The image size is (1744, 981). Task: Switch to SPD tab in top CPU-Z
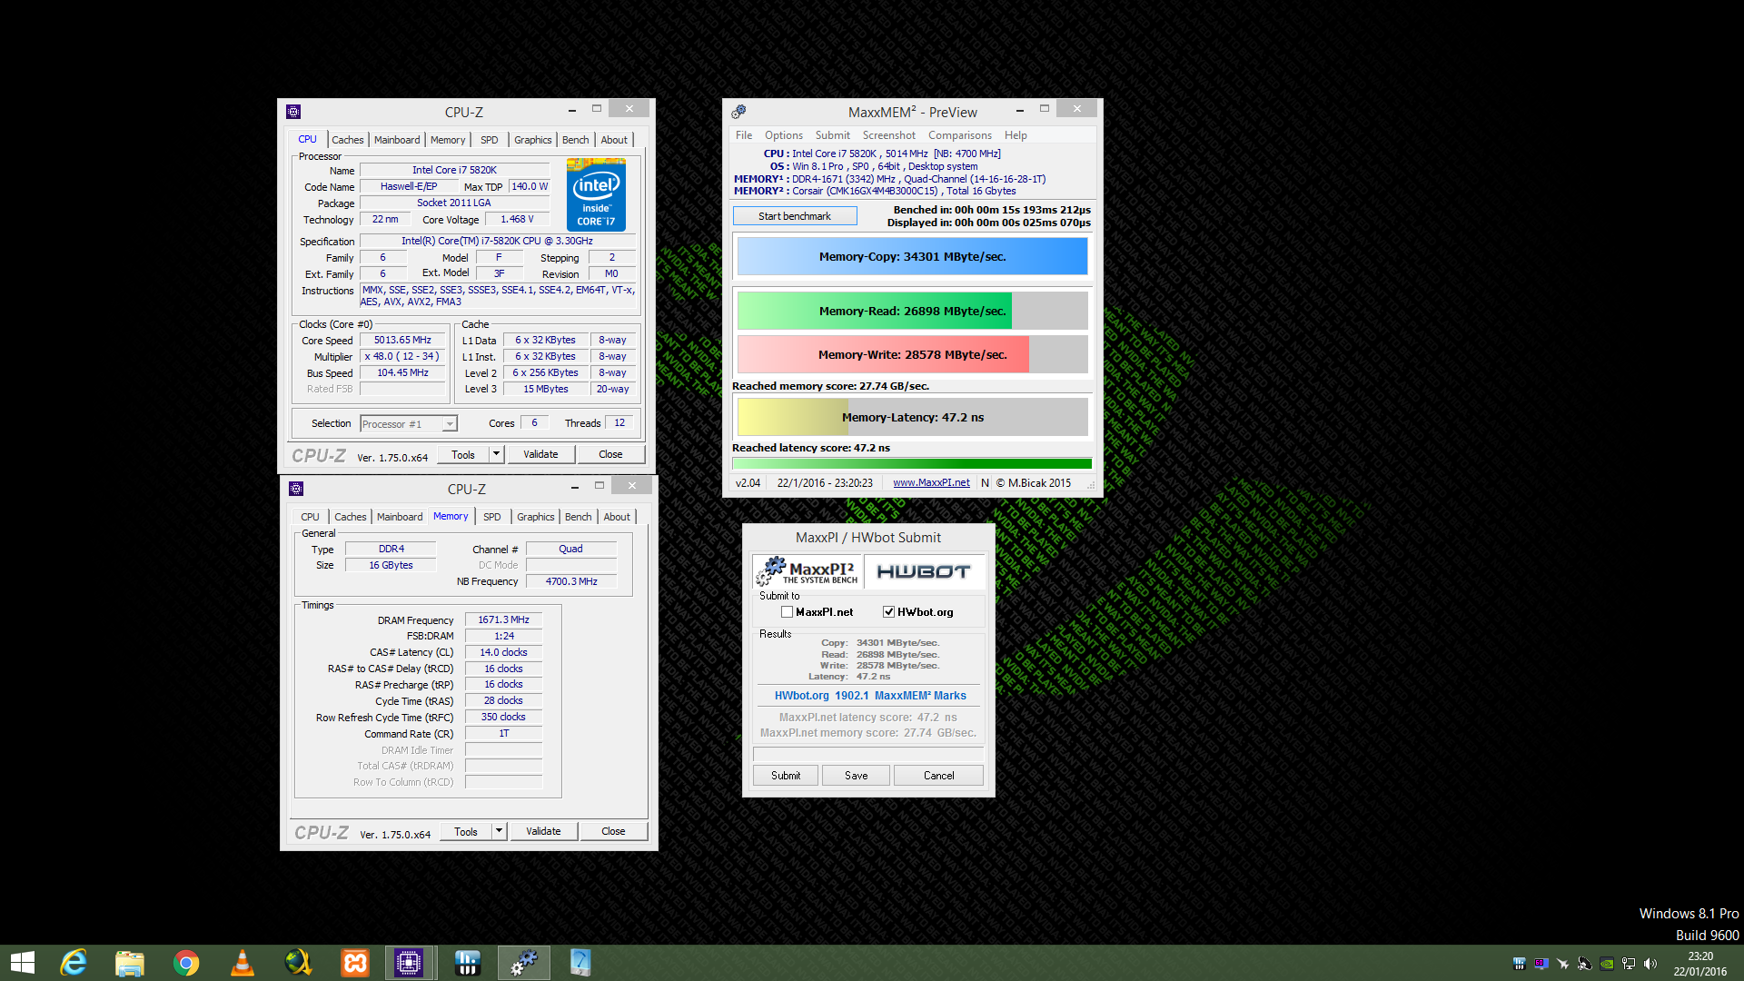pos(489,140)
